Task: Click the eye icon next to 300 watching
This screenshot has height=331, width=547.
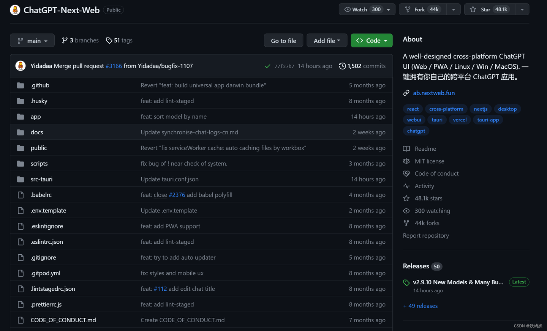Action: [406, 211]
